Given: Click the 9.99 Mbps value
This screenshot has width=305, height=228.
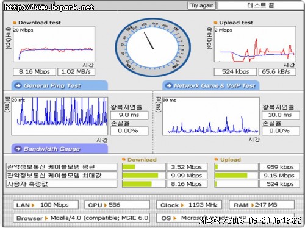Looking at the screenshot, I should [x=187, y=176].
